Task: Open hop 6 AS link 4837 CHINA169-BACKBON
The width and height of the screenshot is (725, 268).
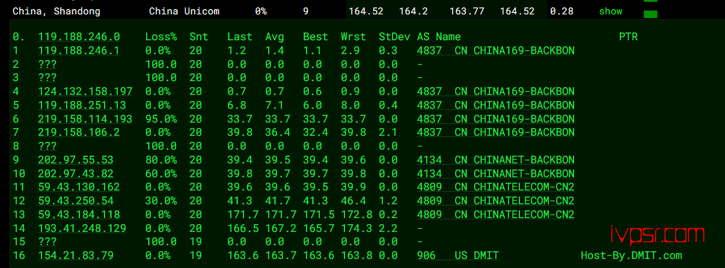Action: (x=496, y=119)
